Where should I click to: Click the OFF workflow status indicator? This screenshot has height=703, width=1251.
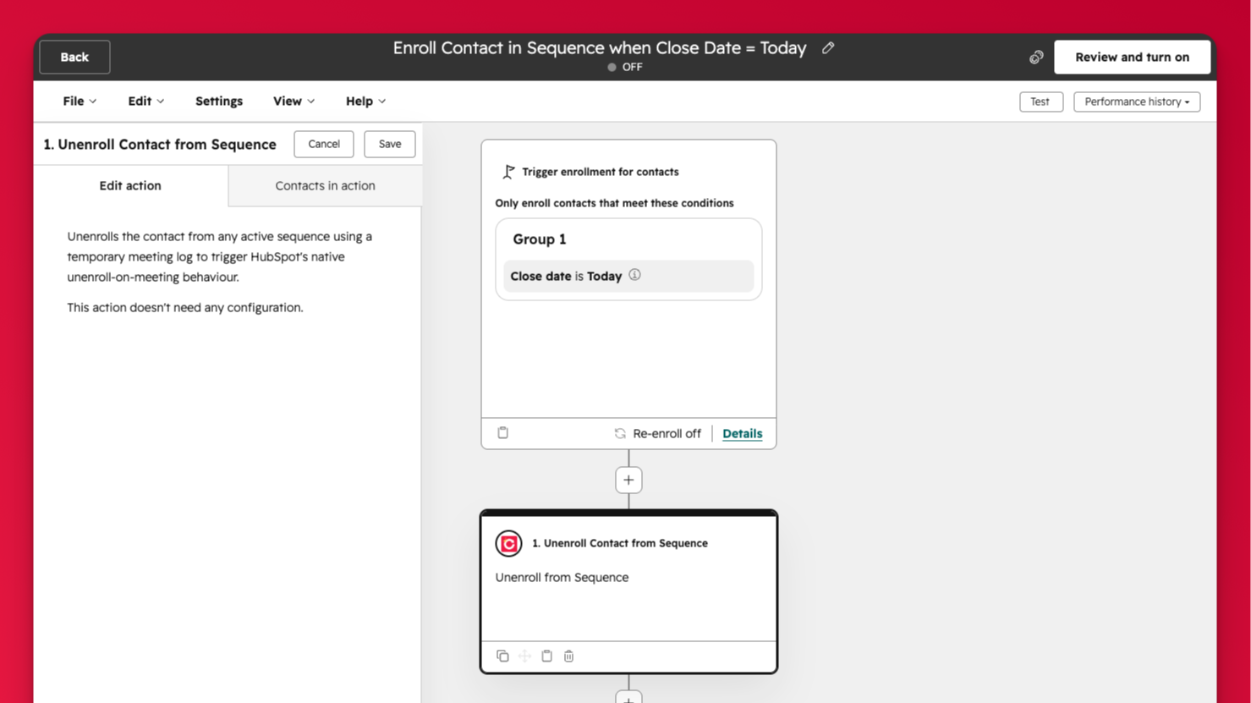[x=625, y=67]
